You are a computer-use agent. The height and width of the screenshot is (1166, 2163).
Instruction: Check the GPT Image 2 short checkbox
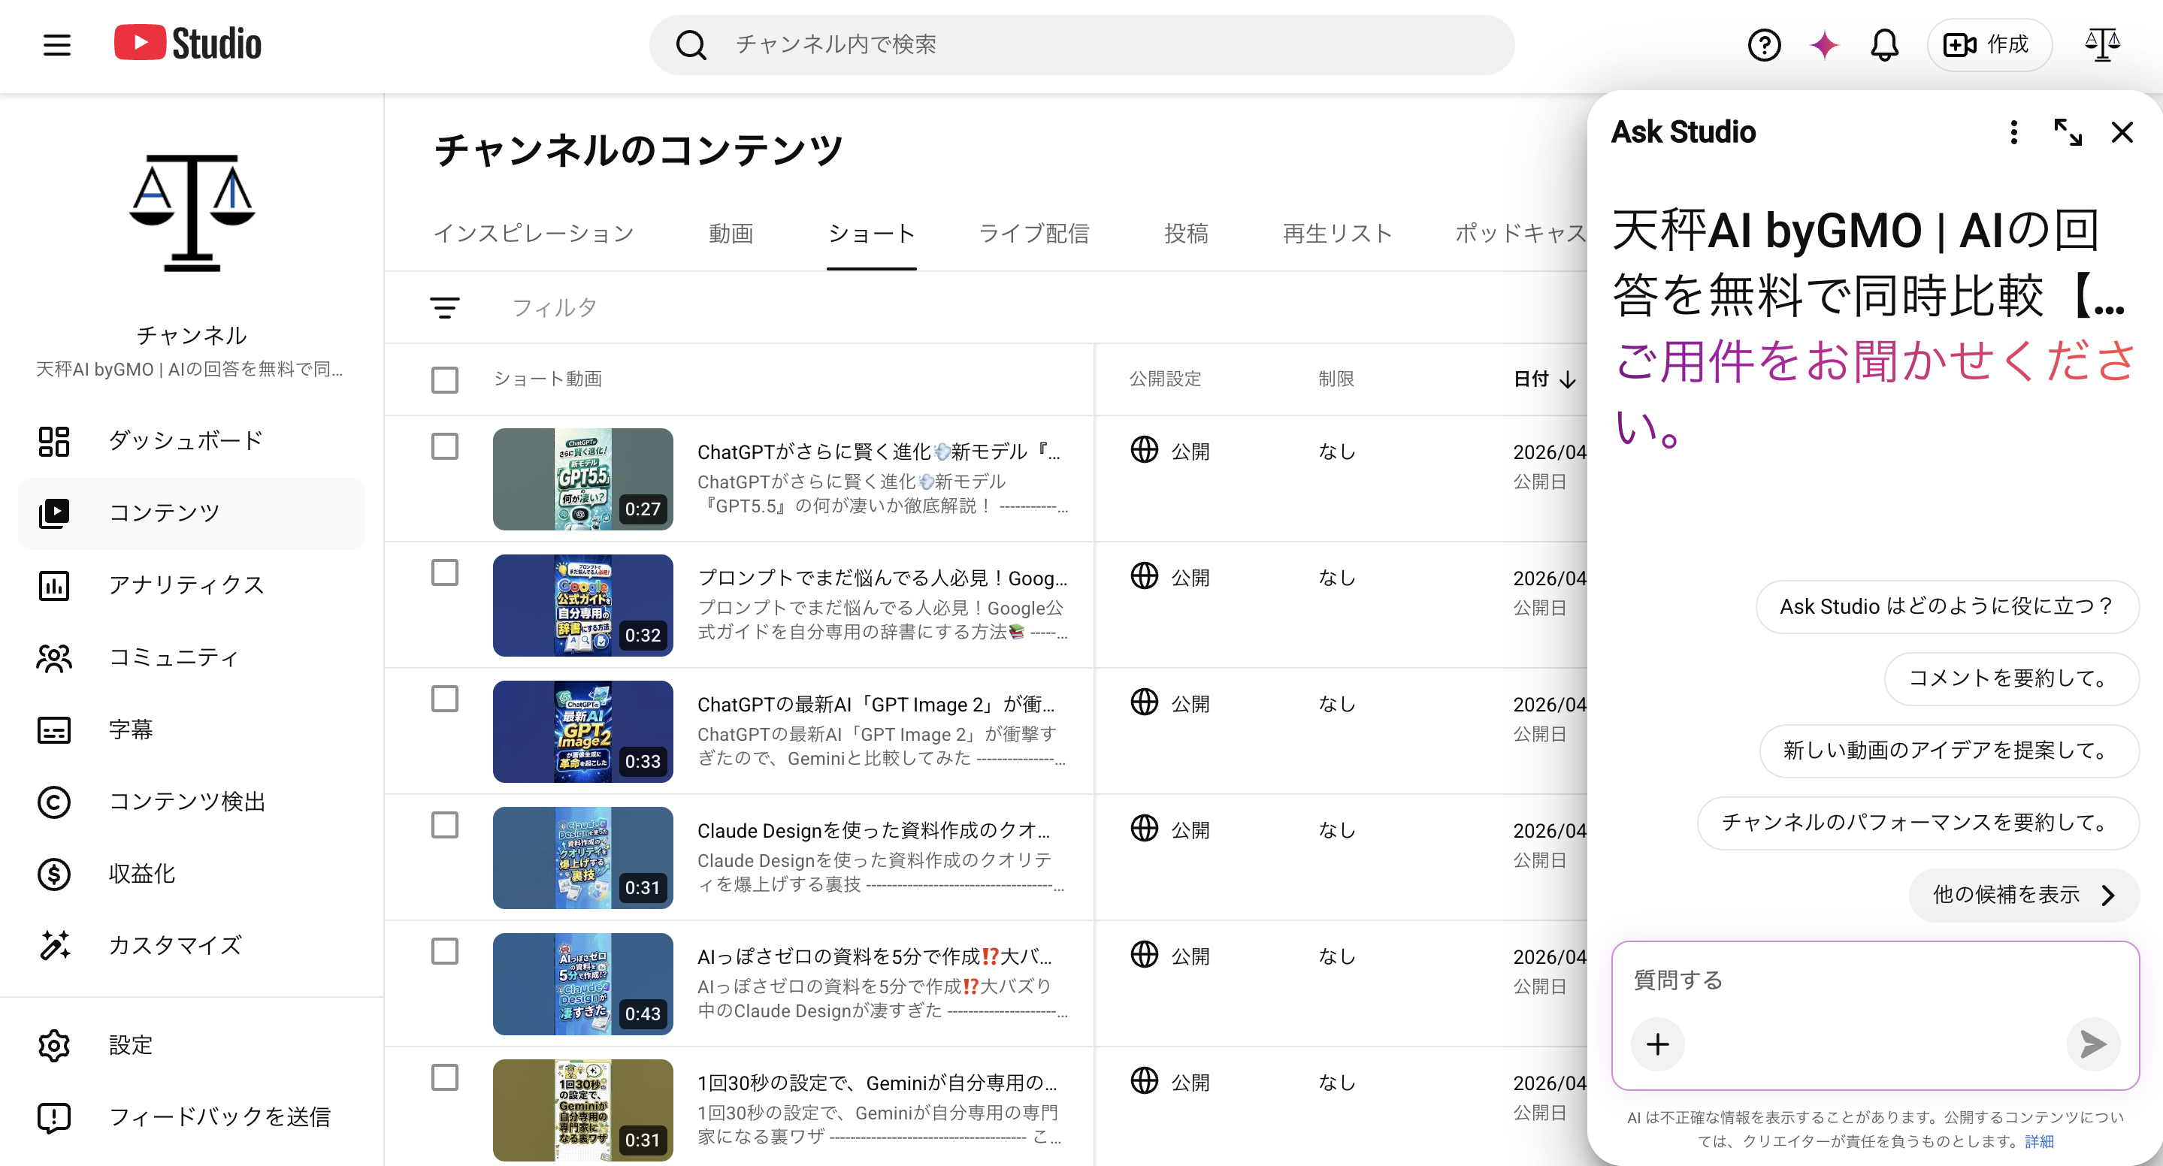click(444, 699)
